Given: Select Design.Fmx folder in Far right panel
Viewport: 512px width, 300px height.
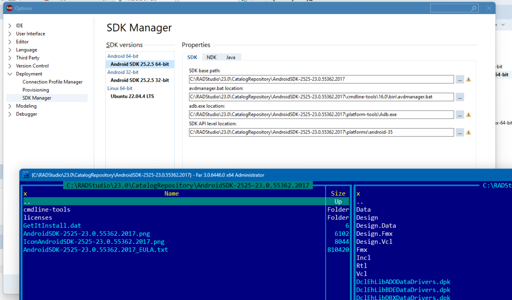Looking at the screenshot, I should point(374,234).
